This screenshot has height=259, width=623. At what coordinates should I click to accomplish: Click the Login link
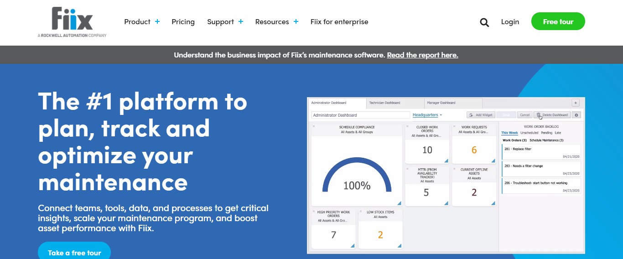tap(510, 21)
